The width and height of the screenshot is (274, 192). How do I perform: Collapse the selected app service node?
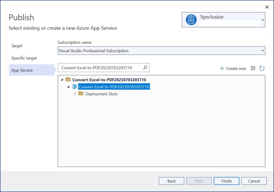(68, 87)
